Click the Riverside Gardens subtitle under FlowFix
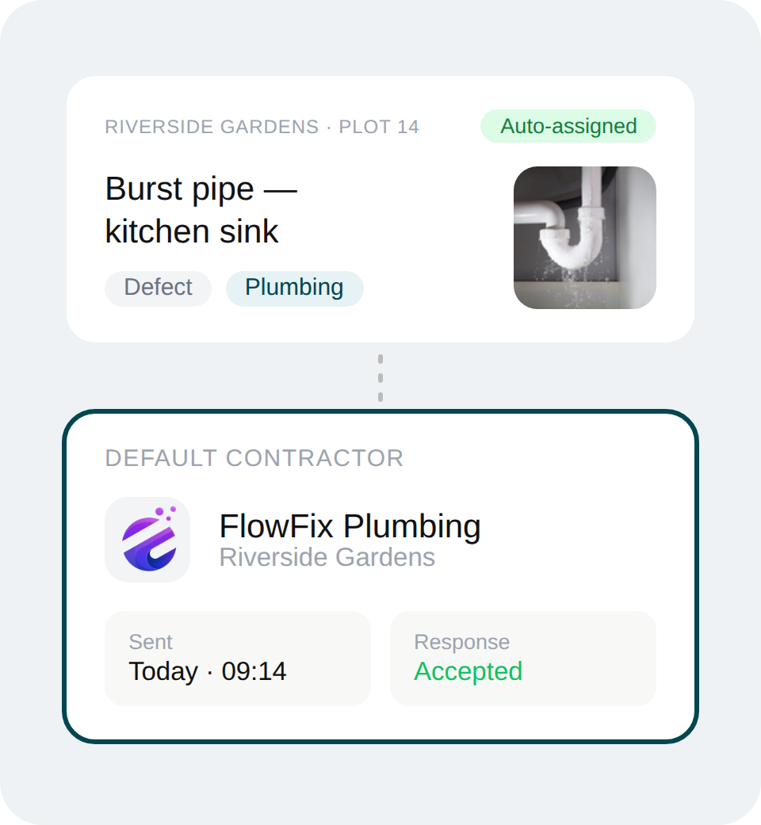This screenshot has width=761, height=825. pos(327,557)
